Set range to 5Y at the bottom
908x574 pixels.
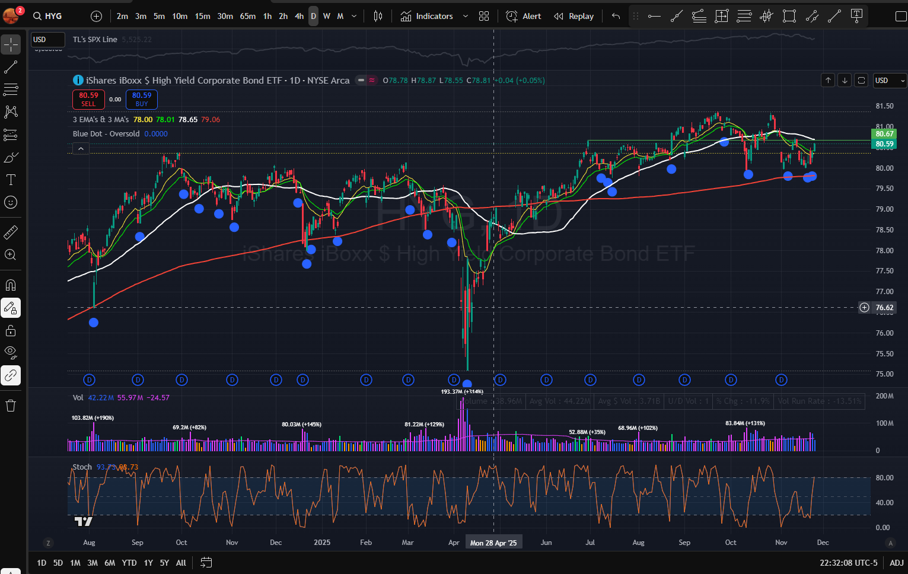[164, 563]
